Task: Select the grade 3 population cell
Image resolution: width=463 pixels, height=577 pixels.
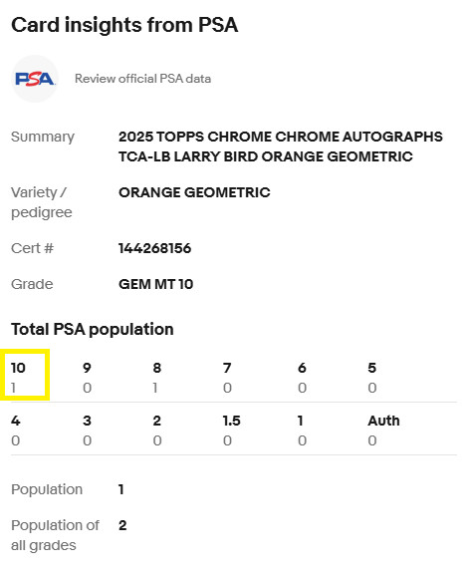Action: [88, 431]
